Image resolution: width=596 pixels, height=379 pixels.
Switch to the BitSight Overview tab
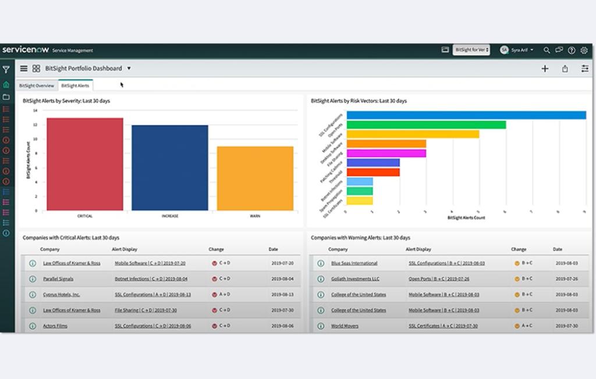[x=37, y=85]
